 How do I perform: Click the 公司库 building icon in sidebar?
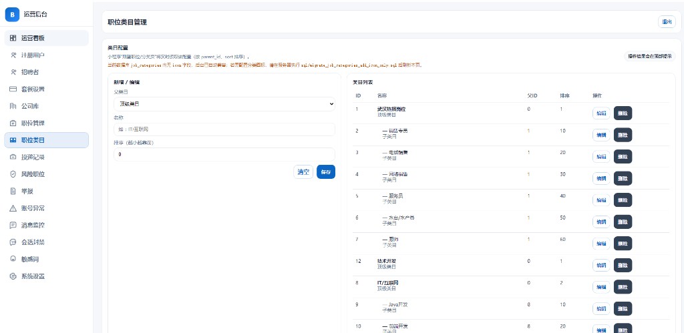[13, 106]
